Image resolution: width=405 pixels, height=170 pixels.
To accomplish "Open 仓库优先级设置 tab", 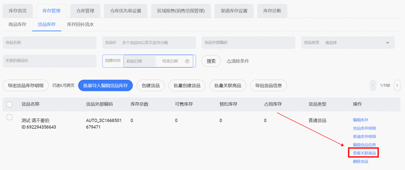I will (125, 11).
